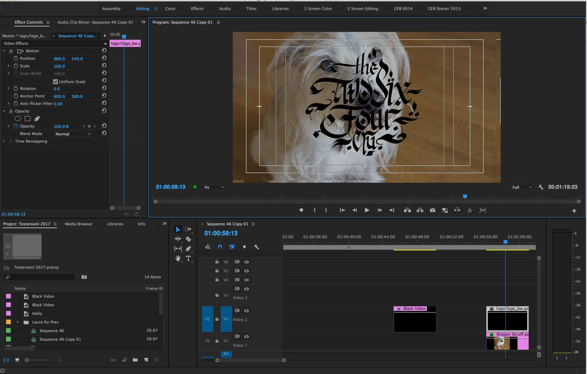
Task: Step back one frame
Action: [355, 210]
